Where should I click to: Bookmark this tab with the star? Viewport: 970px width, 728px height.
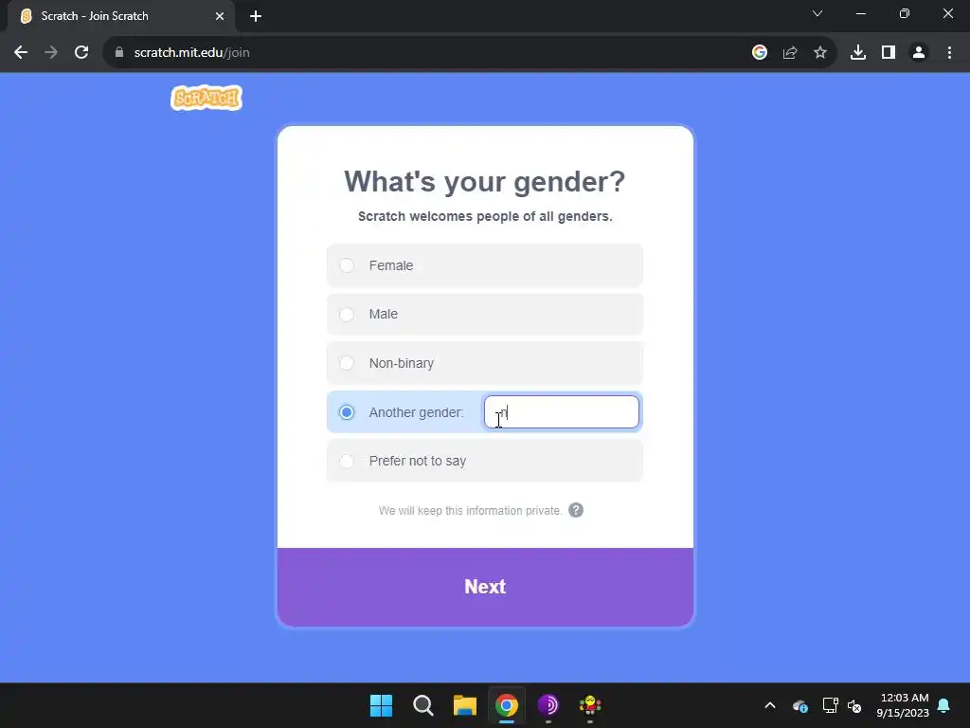(820, 53)
